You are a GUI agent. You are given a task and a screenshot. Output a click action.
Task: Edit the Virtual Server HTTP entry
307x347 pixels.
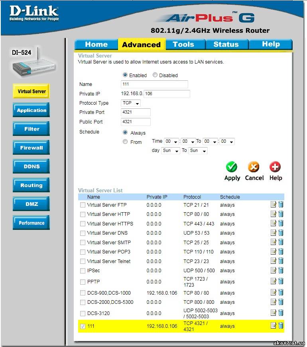(273, 214)
